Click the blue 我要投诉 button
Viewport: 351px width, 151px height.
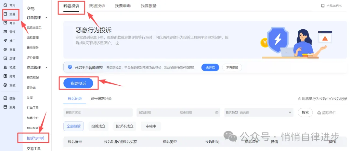tap(78, 83)
